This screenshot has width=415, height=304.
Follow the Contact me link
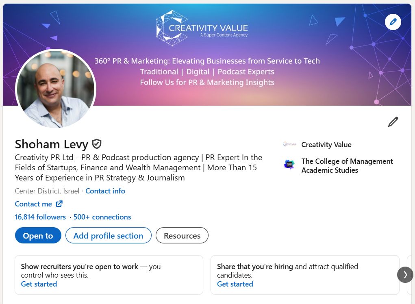(34, 204)
